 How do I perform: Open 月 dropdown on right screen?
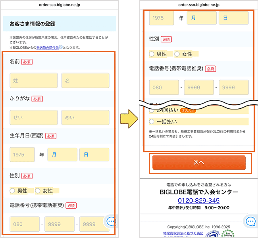202,18
